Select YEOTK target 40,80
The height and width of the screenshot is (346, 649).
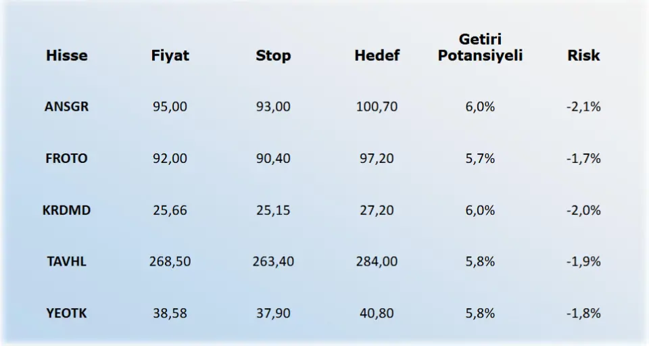click(377, 314)
